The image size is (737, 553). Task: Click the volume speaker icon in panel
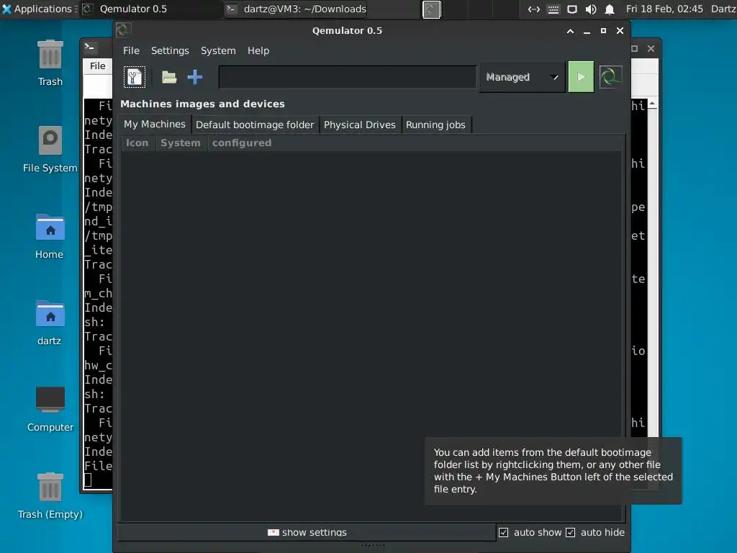(x=591, y=9)
